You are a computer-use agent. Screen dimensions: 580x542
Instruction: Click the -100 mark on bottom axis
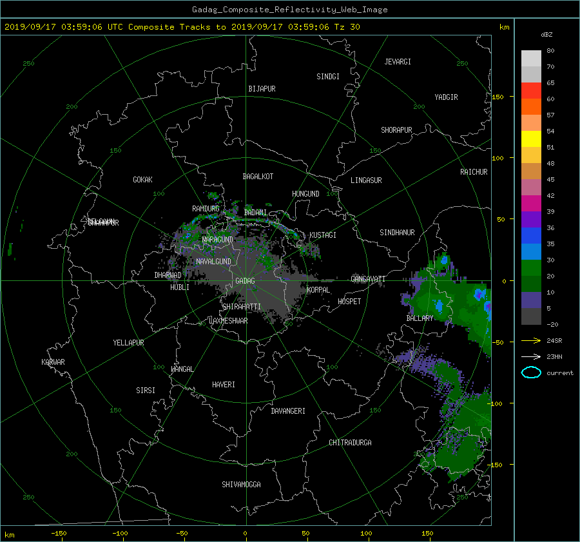coord(120,534)
